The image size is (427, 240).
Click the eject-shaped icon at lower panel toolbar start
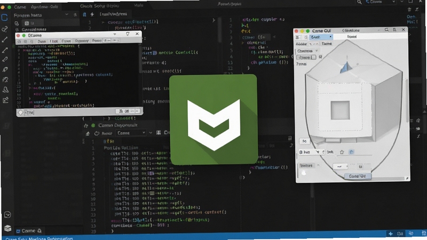(88, 133)
